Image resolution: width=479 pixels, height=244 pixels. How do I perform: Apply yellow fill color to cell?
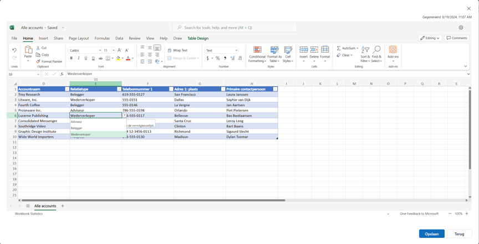118,58
